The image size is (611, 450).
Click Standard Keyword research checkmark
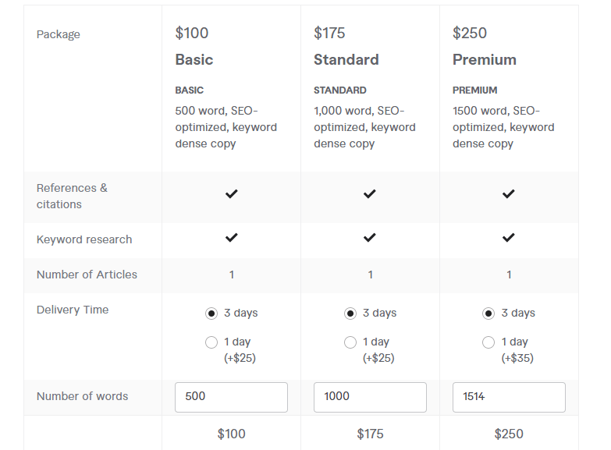pyautogui.click(x=370, y=238)
